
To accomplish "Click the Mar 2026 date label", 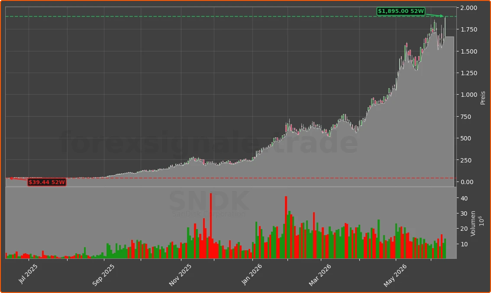I will (320, 275).
